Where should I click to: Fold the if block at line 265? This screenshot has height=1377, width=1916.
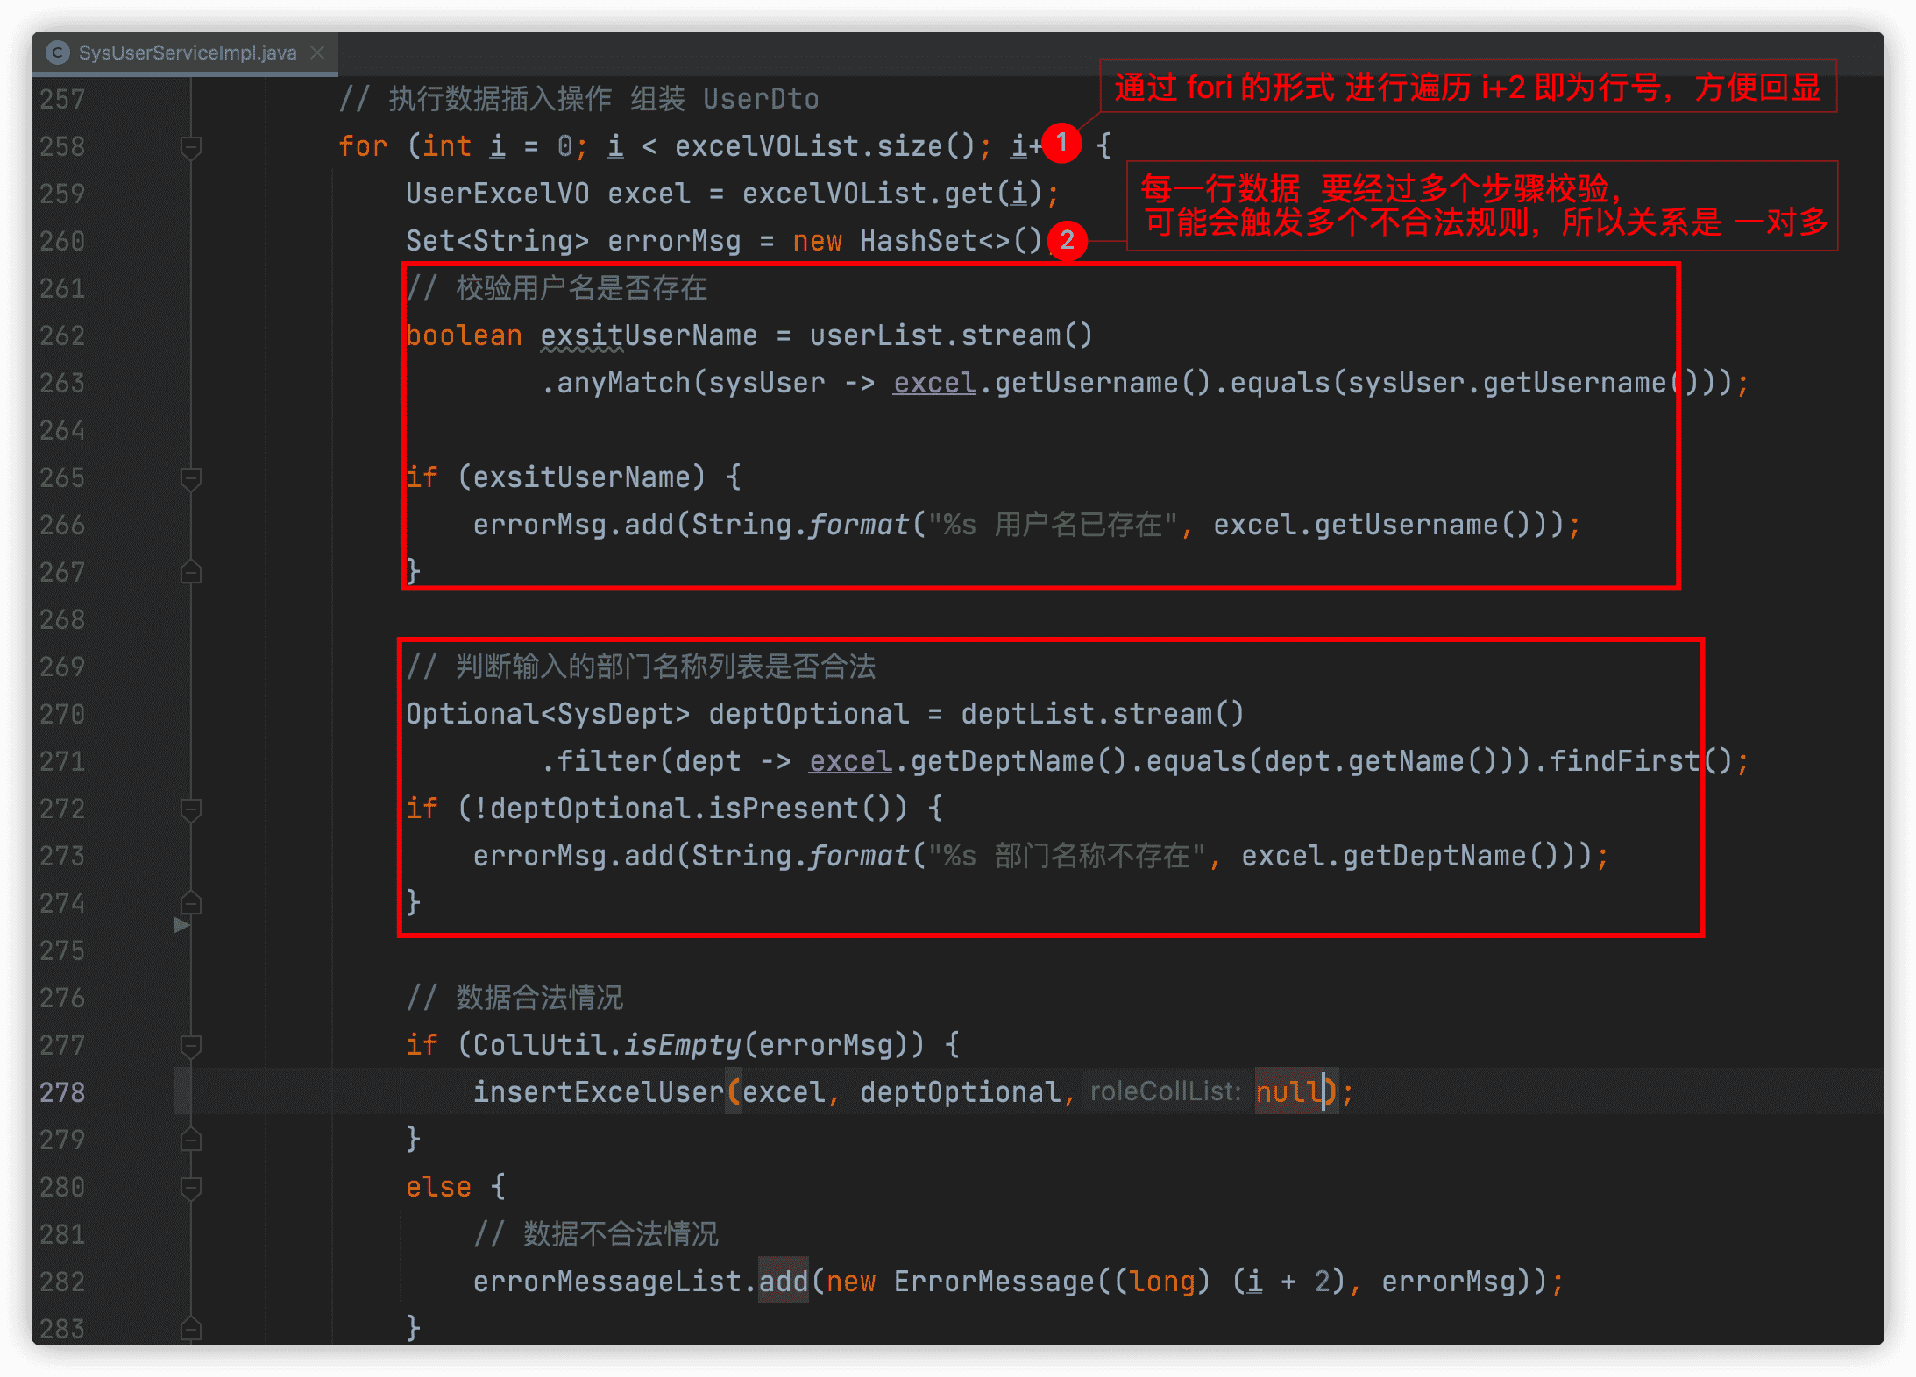click(190, 478)
